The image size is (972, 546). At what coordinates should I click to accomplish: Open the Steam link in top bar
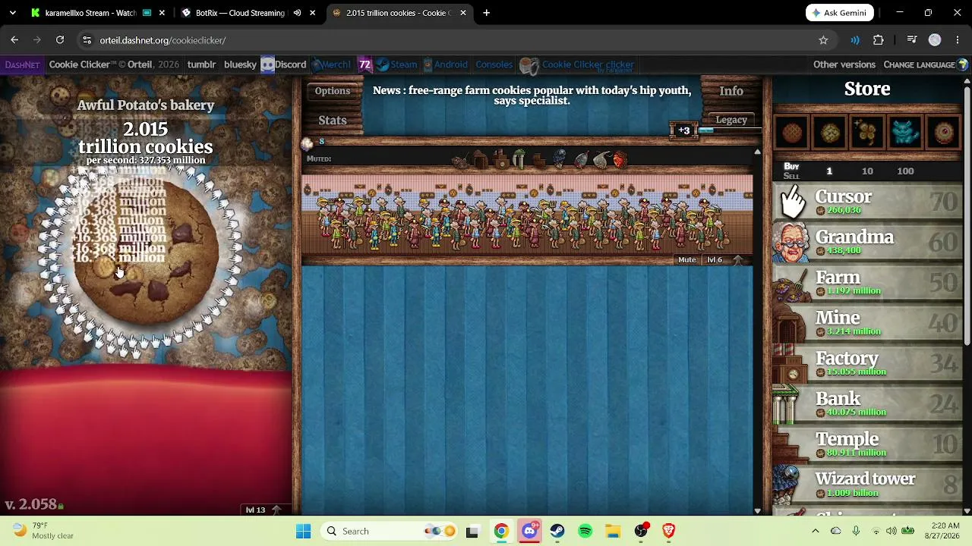point(397,64)
